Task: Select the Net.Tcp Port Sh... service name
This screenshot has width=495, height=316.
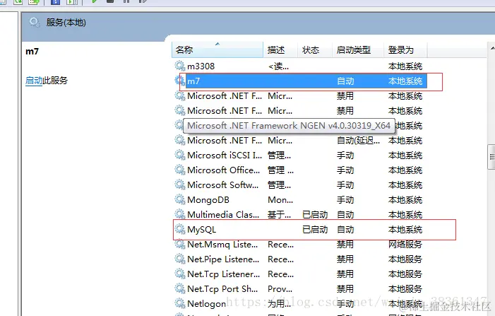Action: coord(222,289)
